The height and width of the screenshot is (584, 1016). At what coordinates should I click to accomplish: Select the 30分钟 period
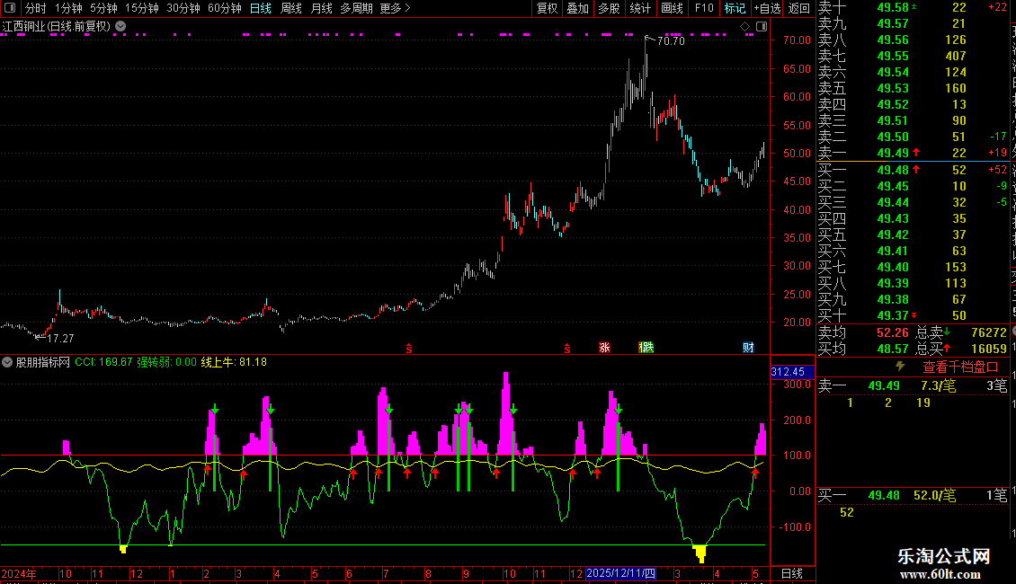(183, 8)
